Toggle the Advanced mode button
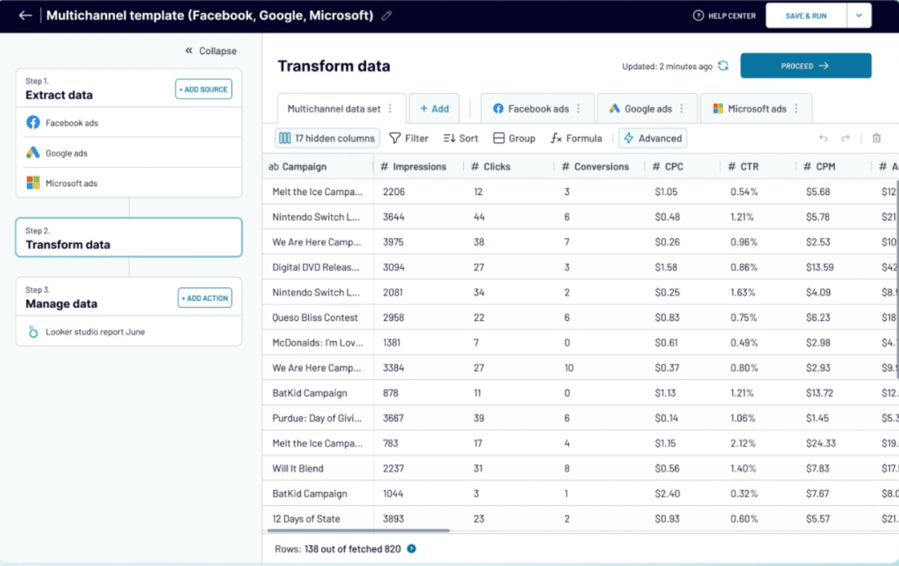 (653, 138)
